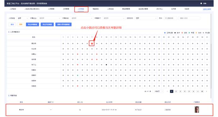
Task: Click the name search input field
Action: [x=189, y=18]
